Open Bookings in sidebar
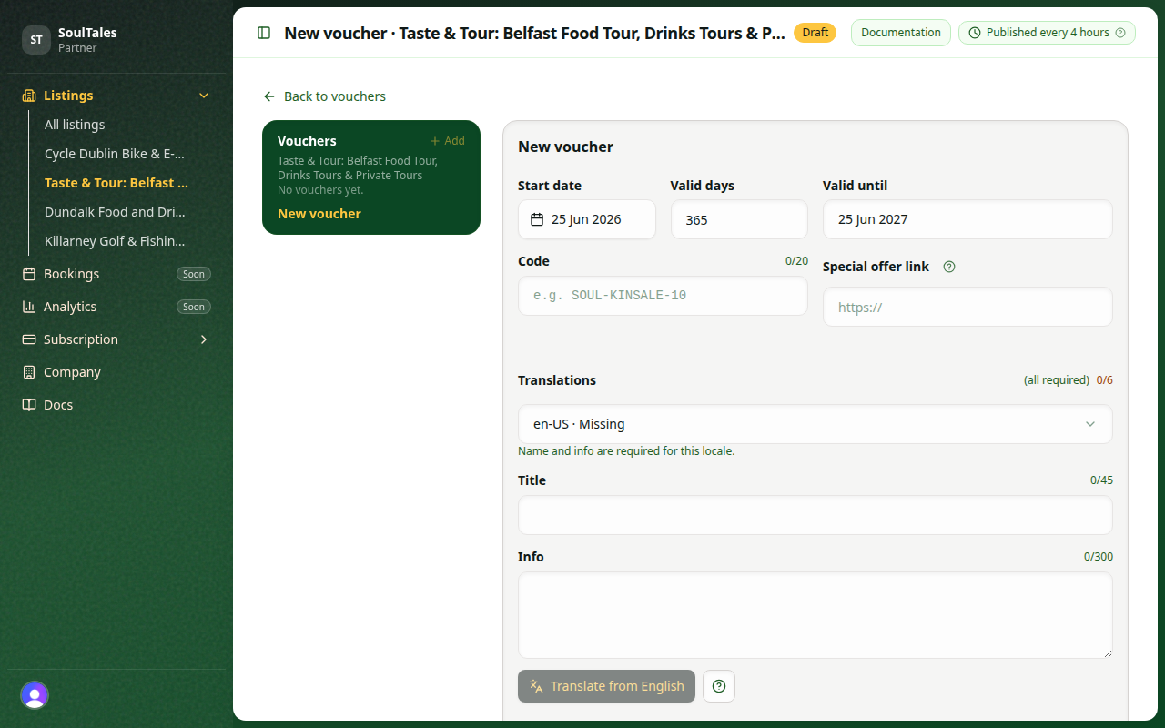 coord(71,274)
